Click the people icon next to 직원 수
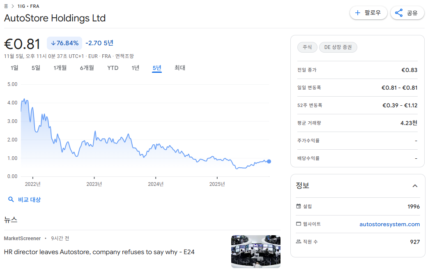The width and height of the screenshot is (430, 271). [299, 242]
